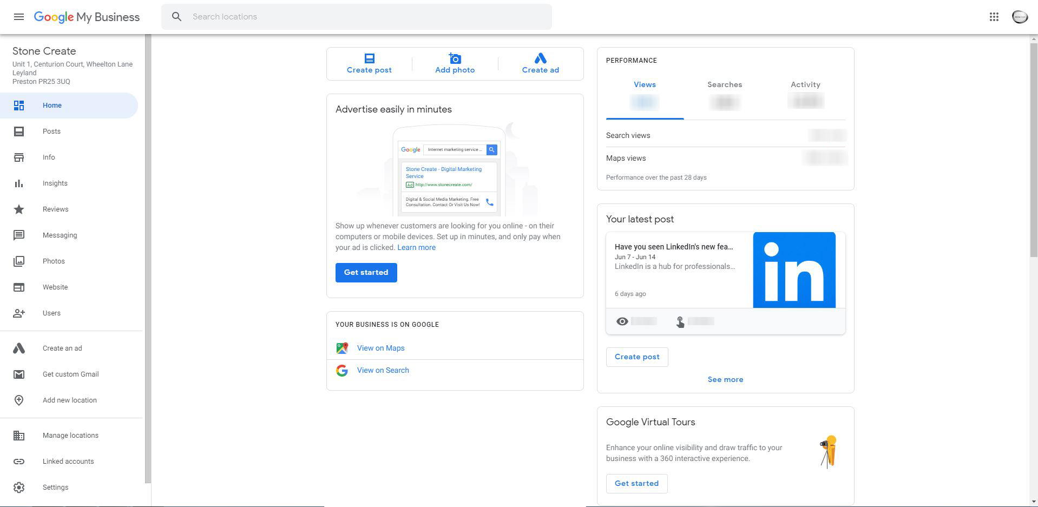Click Get started for Google Virtual Tours

636,484
